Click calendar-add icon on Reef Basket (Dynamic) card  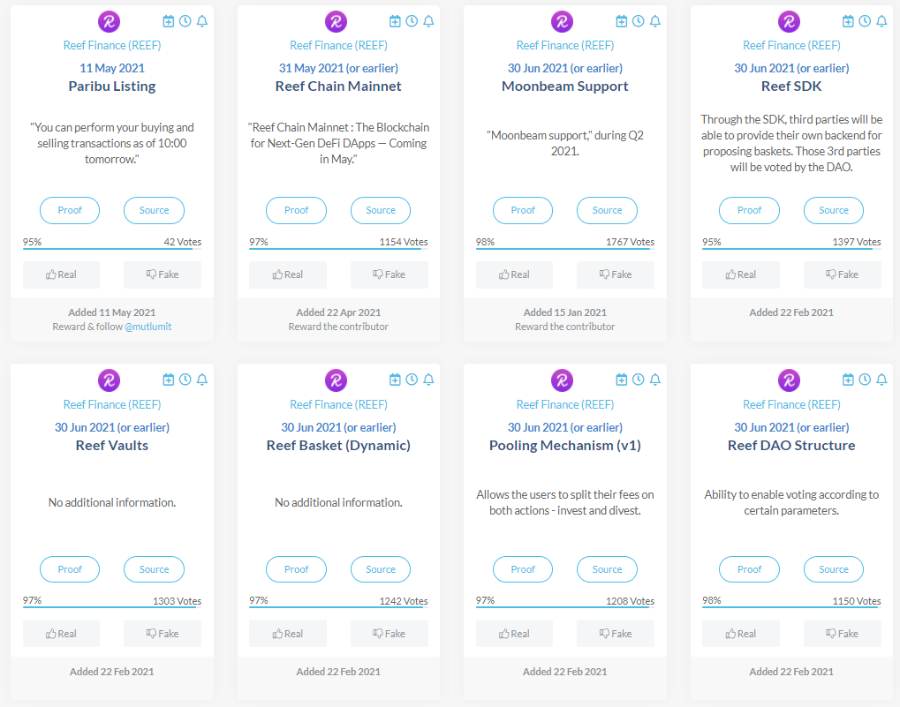click(x=395, y=380)
